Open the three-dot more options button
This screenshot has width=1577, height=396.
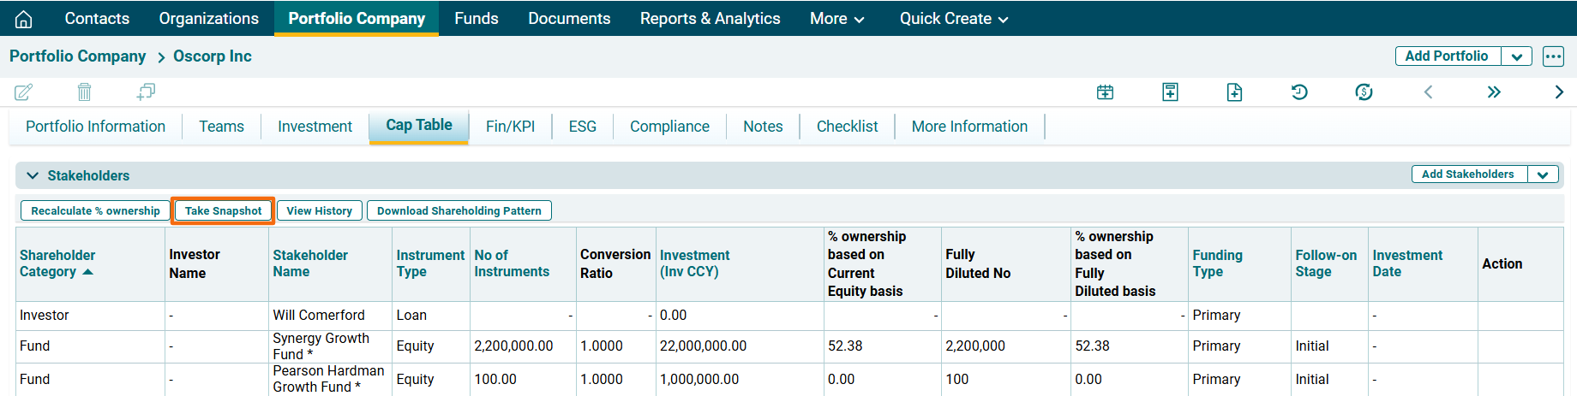[1553, 56]
